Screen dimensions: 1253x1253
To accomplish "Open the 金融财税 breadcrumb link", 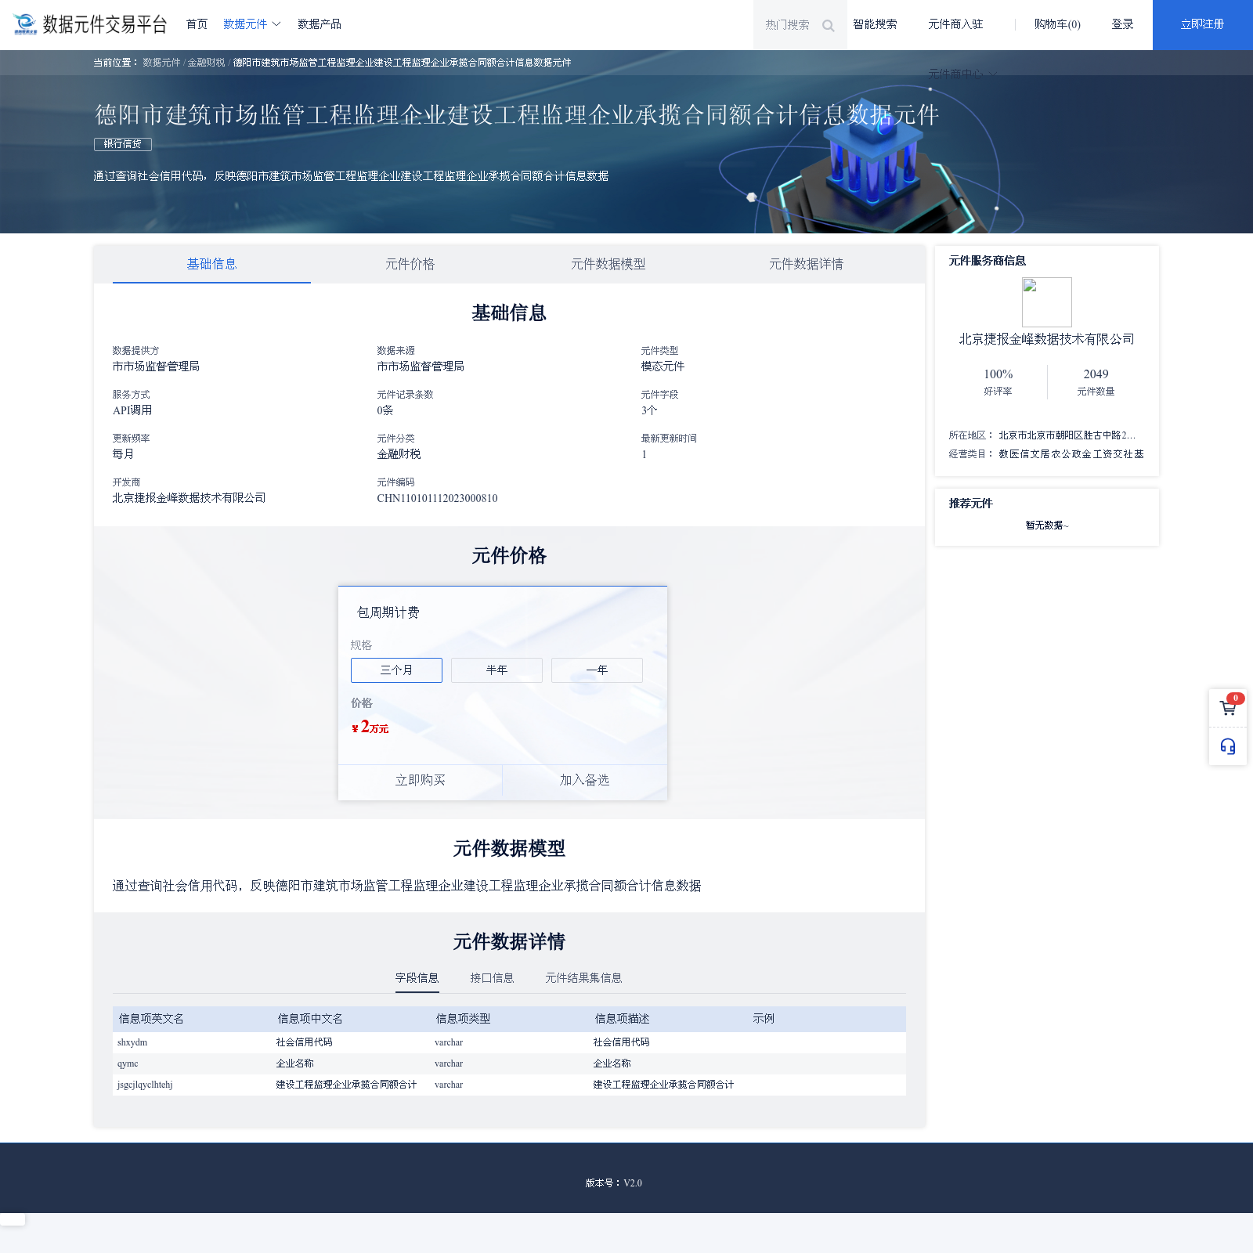I will (206, 63).
